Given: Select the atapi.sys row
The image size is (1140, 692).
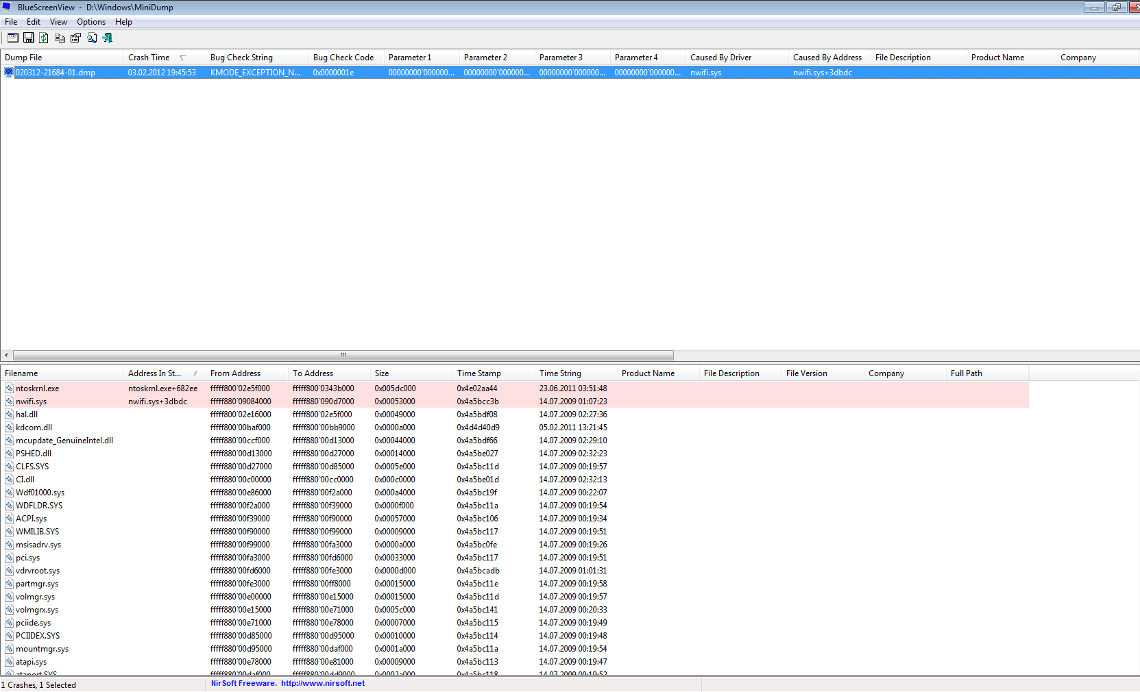Looking at the screenshot, I should coord(514,662).
